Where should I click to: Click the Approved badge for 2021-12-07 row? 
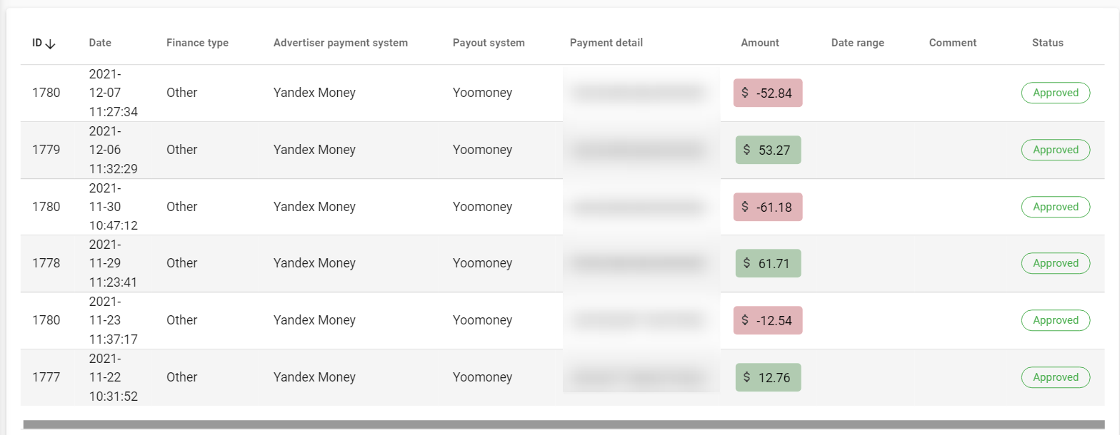click(1055, 93)
